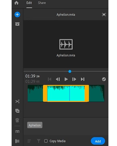Click the left orange trim handle

click(45, 93)
